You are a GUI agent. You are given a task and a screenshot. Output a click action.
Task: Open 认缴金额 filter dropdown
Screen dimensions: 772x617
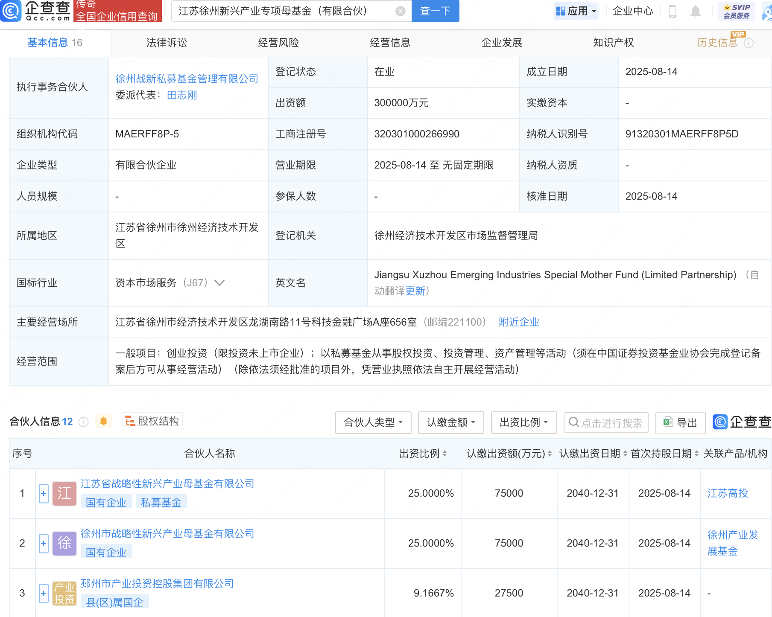(x=451, y=422)
